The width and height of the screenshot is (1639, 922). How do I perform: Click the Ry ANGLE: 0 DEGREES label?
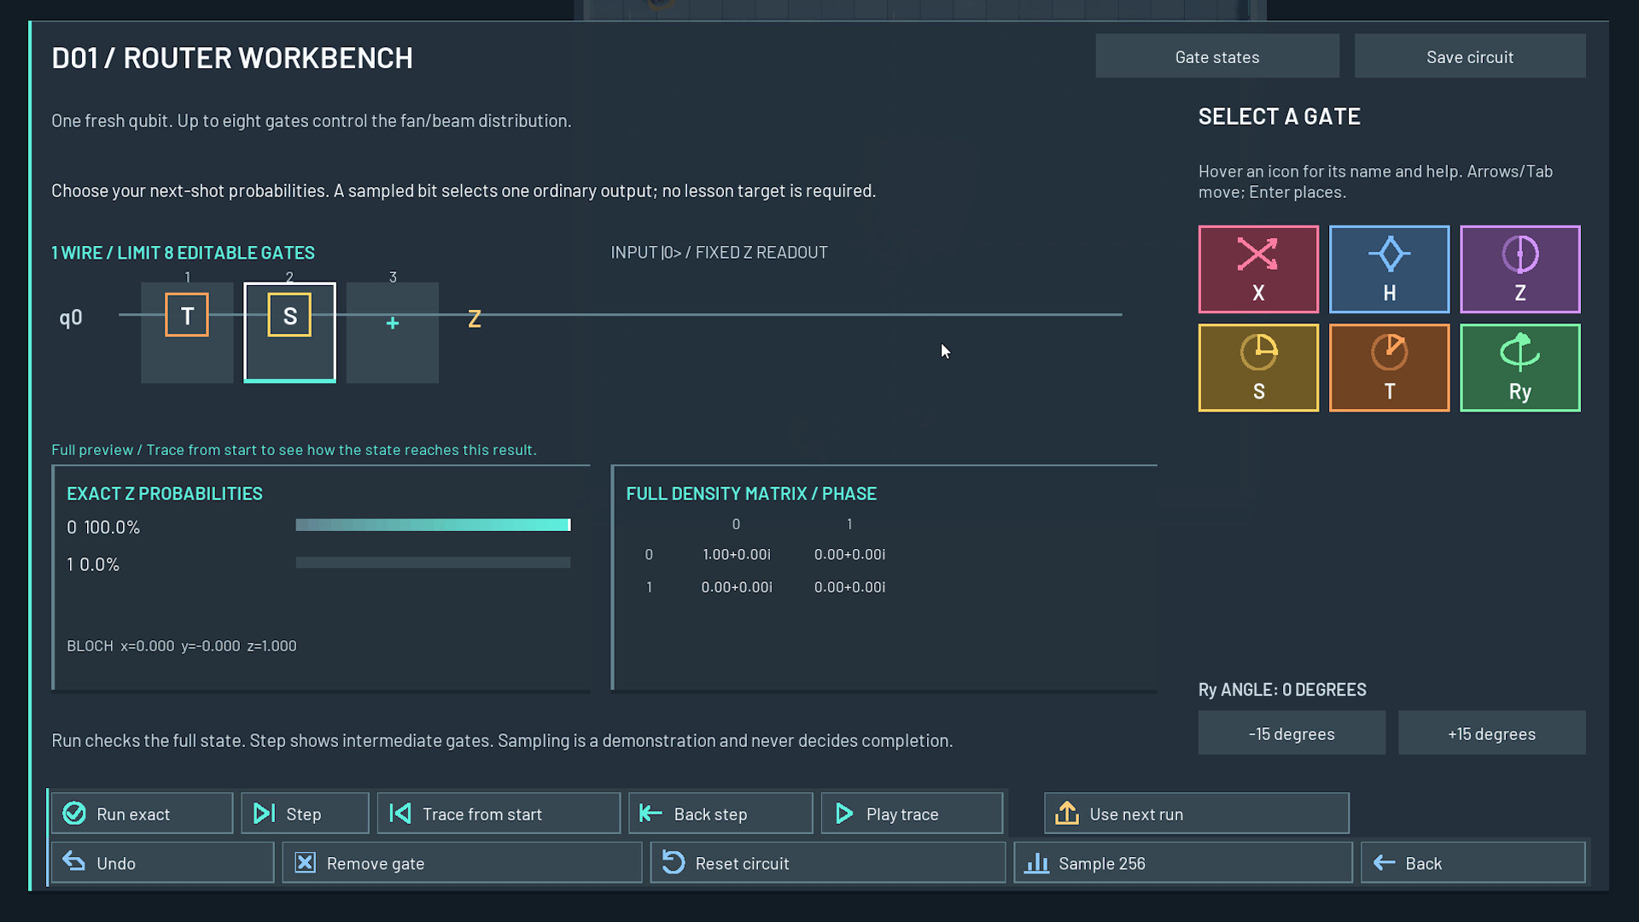[1282, 690]
